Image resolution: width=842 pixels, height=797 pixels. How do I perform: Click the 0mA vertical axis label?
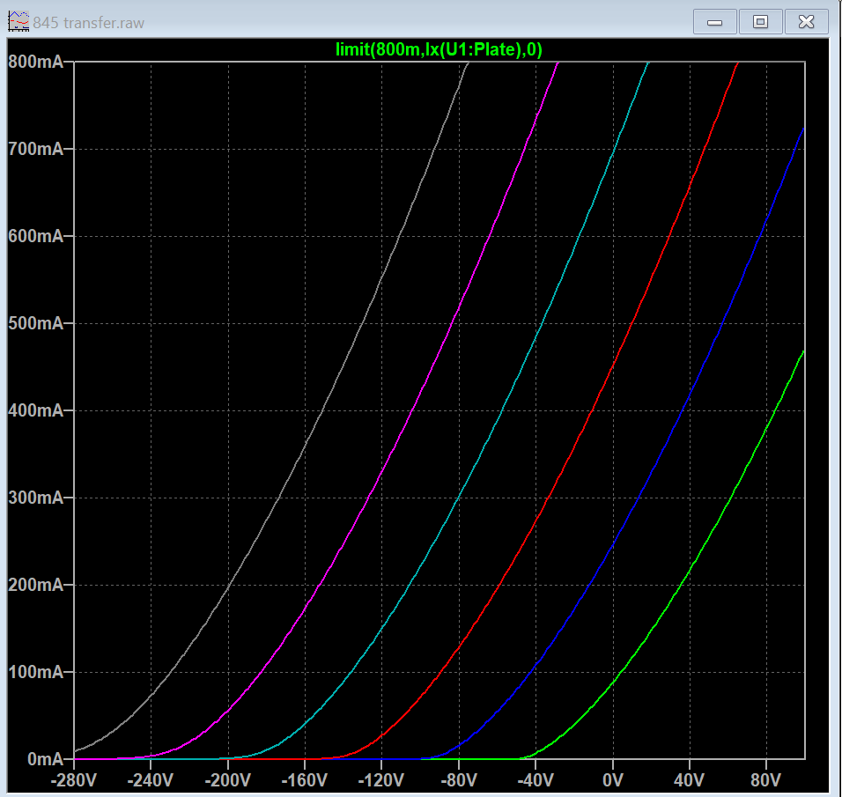click(45, 759)
